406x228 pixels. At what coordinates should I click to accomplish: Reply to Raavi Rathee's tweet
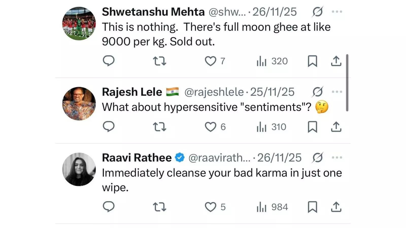(x=109, y=207)
